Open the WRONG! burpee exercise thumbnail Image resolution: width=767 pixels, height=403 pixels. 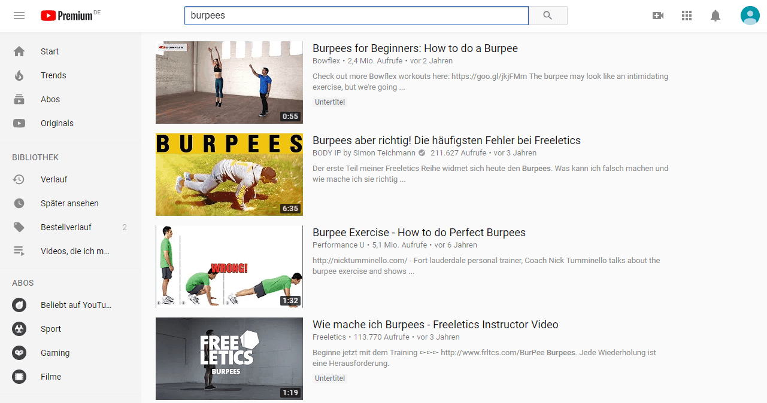229,267
